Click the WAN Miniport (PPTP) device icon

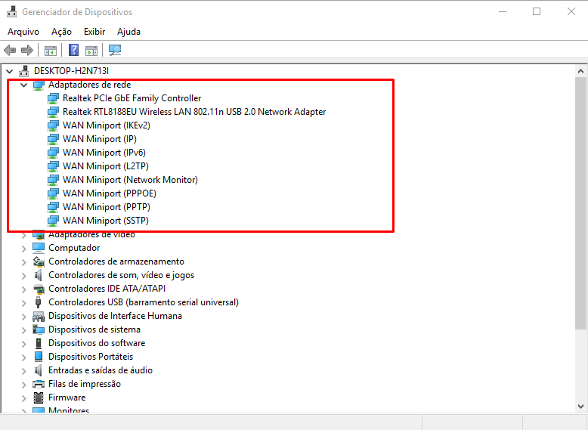(x=53, y=207)
